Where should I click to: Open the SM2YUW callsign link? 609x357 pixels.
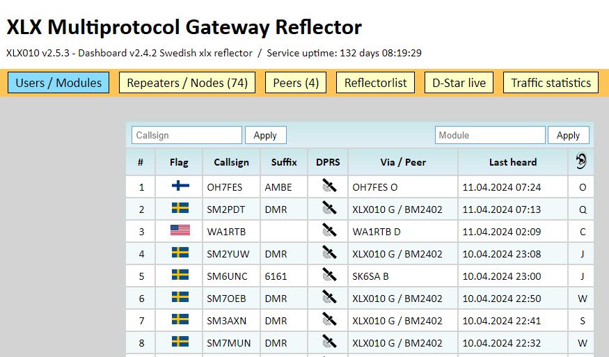[x=226, y=254]
